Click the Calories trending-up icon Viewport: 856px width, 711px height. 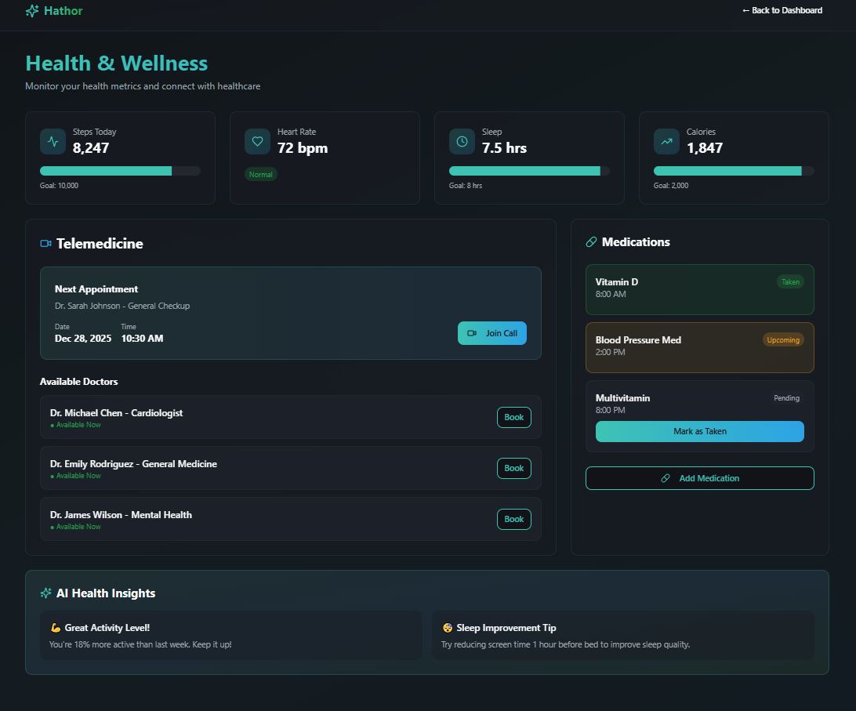point(666,142)
